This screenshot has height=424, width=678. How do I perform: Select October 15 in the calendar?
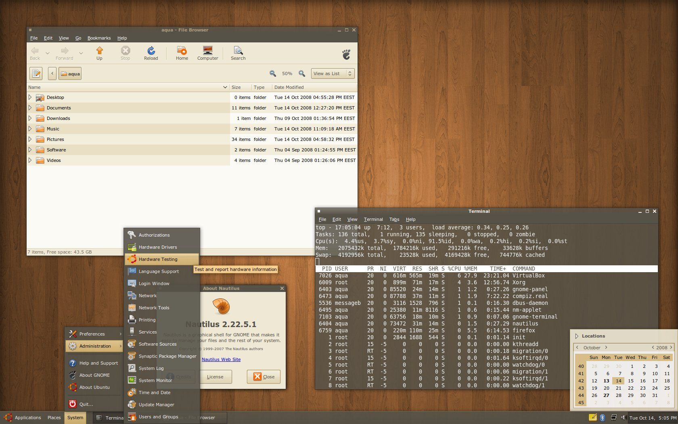point(631,381)
